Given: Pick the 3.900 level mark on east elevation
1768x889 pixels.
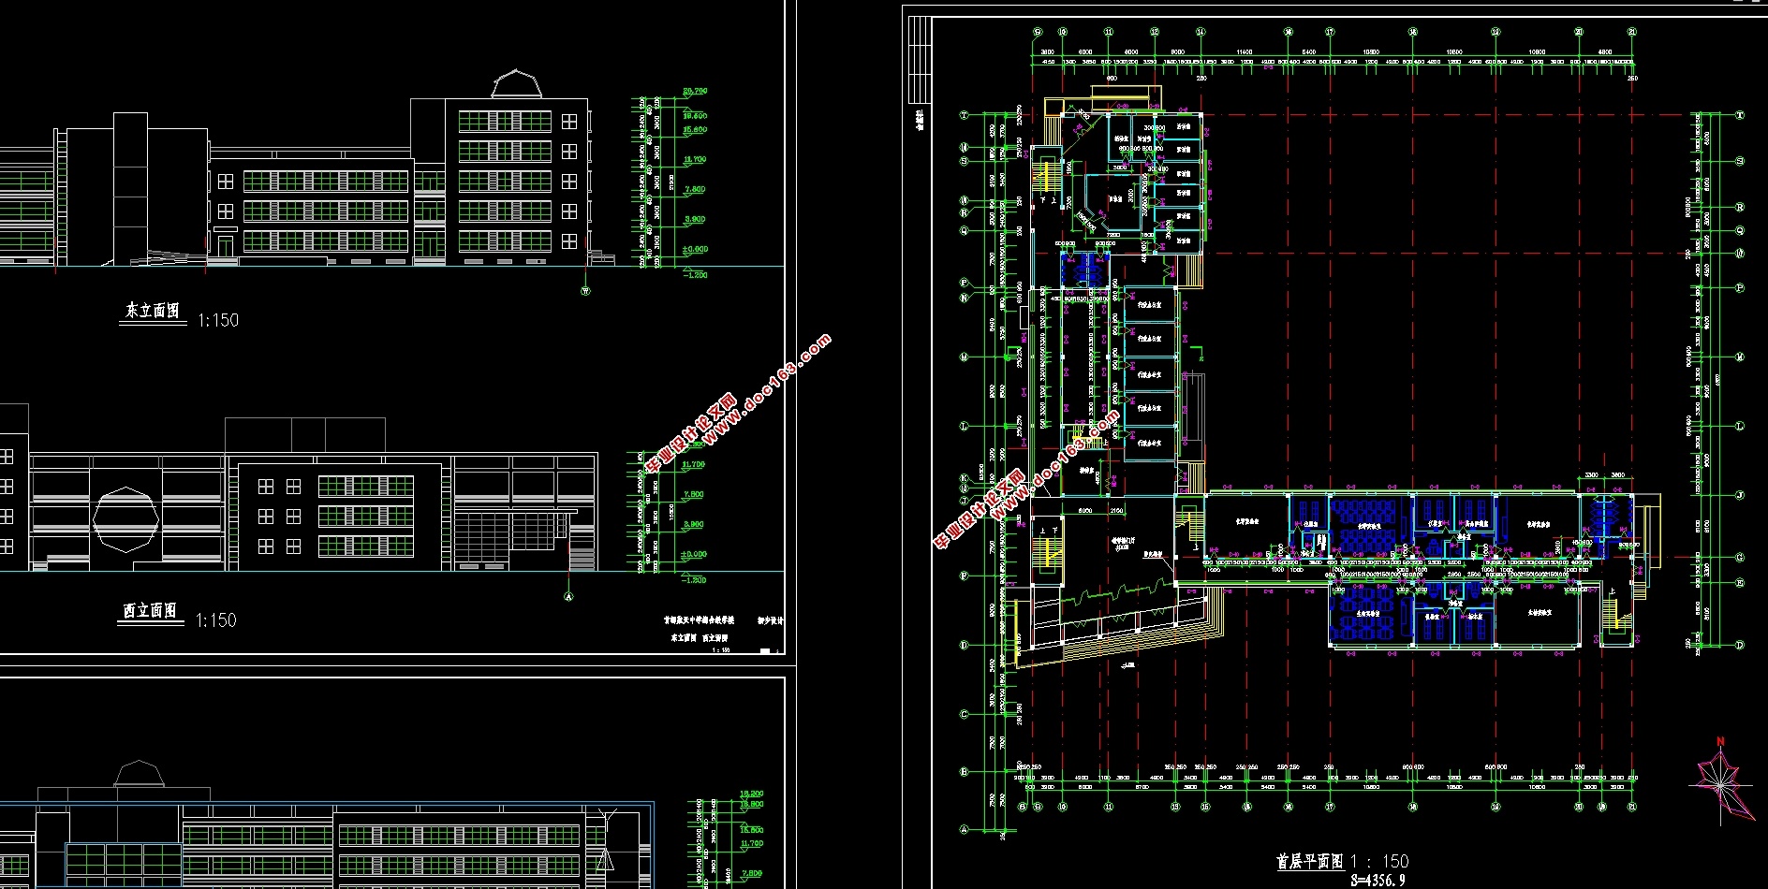Looking at the screenshot, I should coord(695,220).
